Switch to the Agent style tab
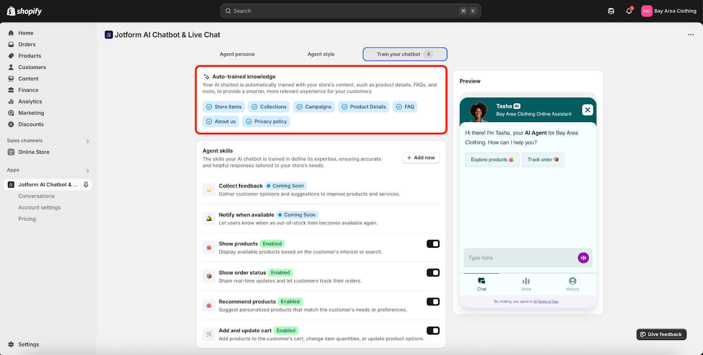This screenshot has height=355, width=703. pyautogui.click(x=321, y=54)
